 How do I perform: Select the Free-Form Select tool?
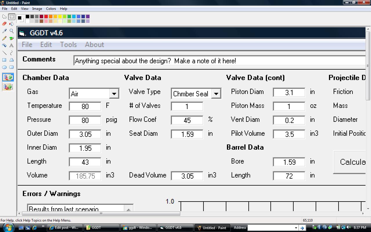click(x=4, y=17)
